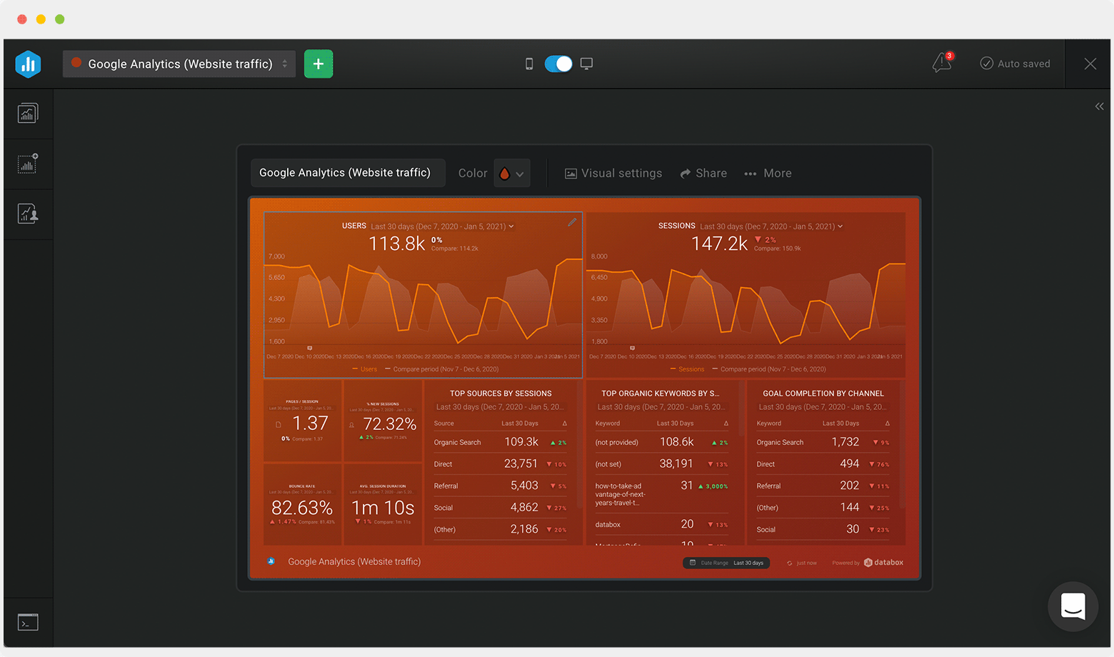Viewport: 1114px width, 657px height.
Task: Open the chat support widget
Action: click(1073, 606)
